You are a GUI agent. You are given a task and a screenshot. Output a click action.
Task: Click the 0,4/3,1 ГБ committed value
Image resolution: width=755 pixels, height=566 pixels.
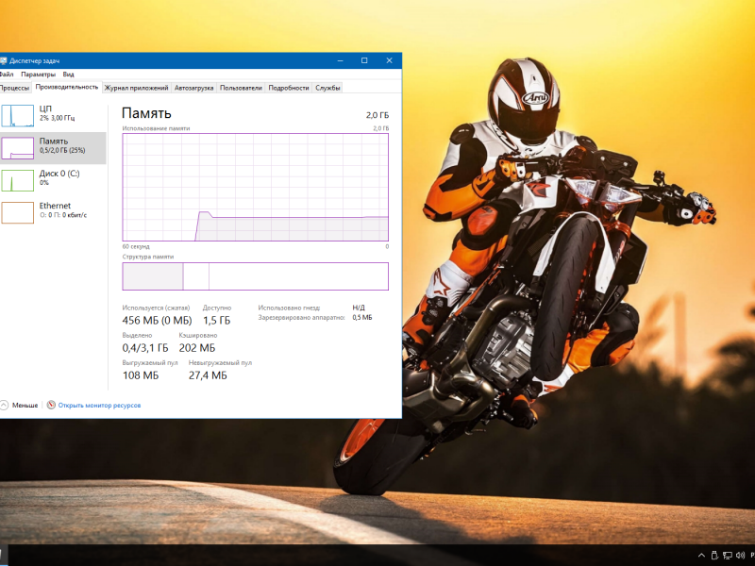tap(145, 348)
